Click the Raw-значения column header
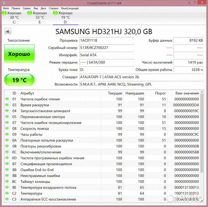This screenshot has width=208, height=207. pos(183,93)
